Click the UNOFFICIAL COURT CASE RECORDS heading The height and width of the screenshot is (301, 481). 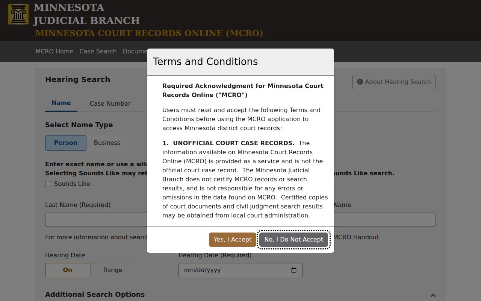point(234,143)
